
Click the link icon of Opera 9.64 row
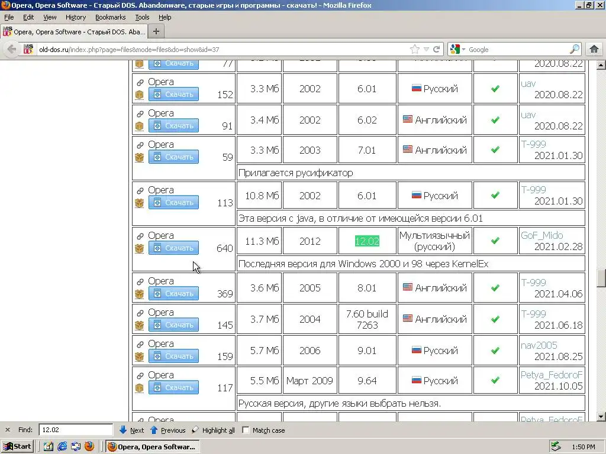coord(140,375)
